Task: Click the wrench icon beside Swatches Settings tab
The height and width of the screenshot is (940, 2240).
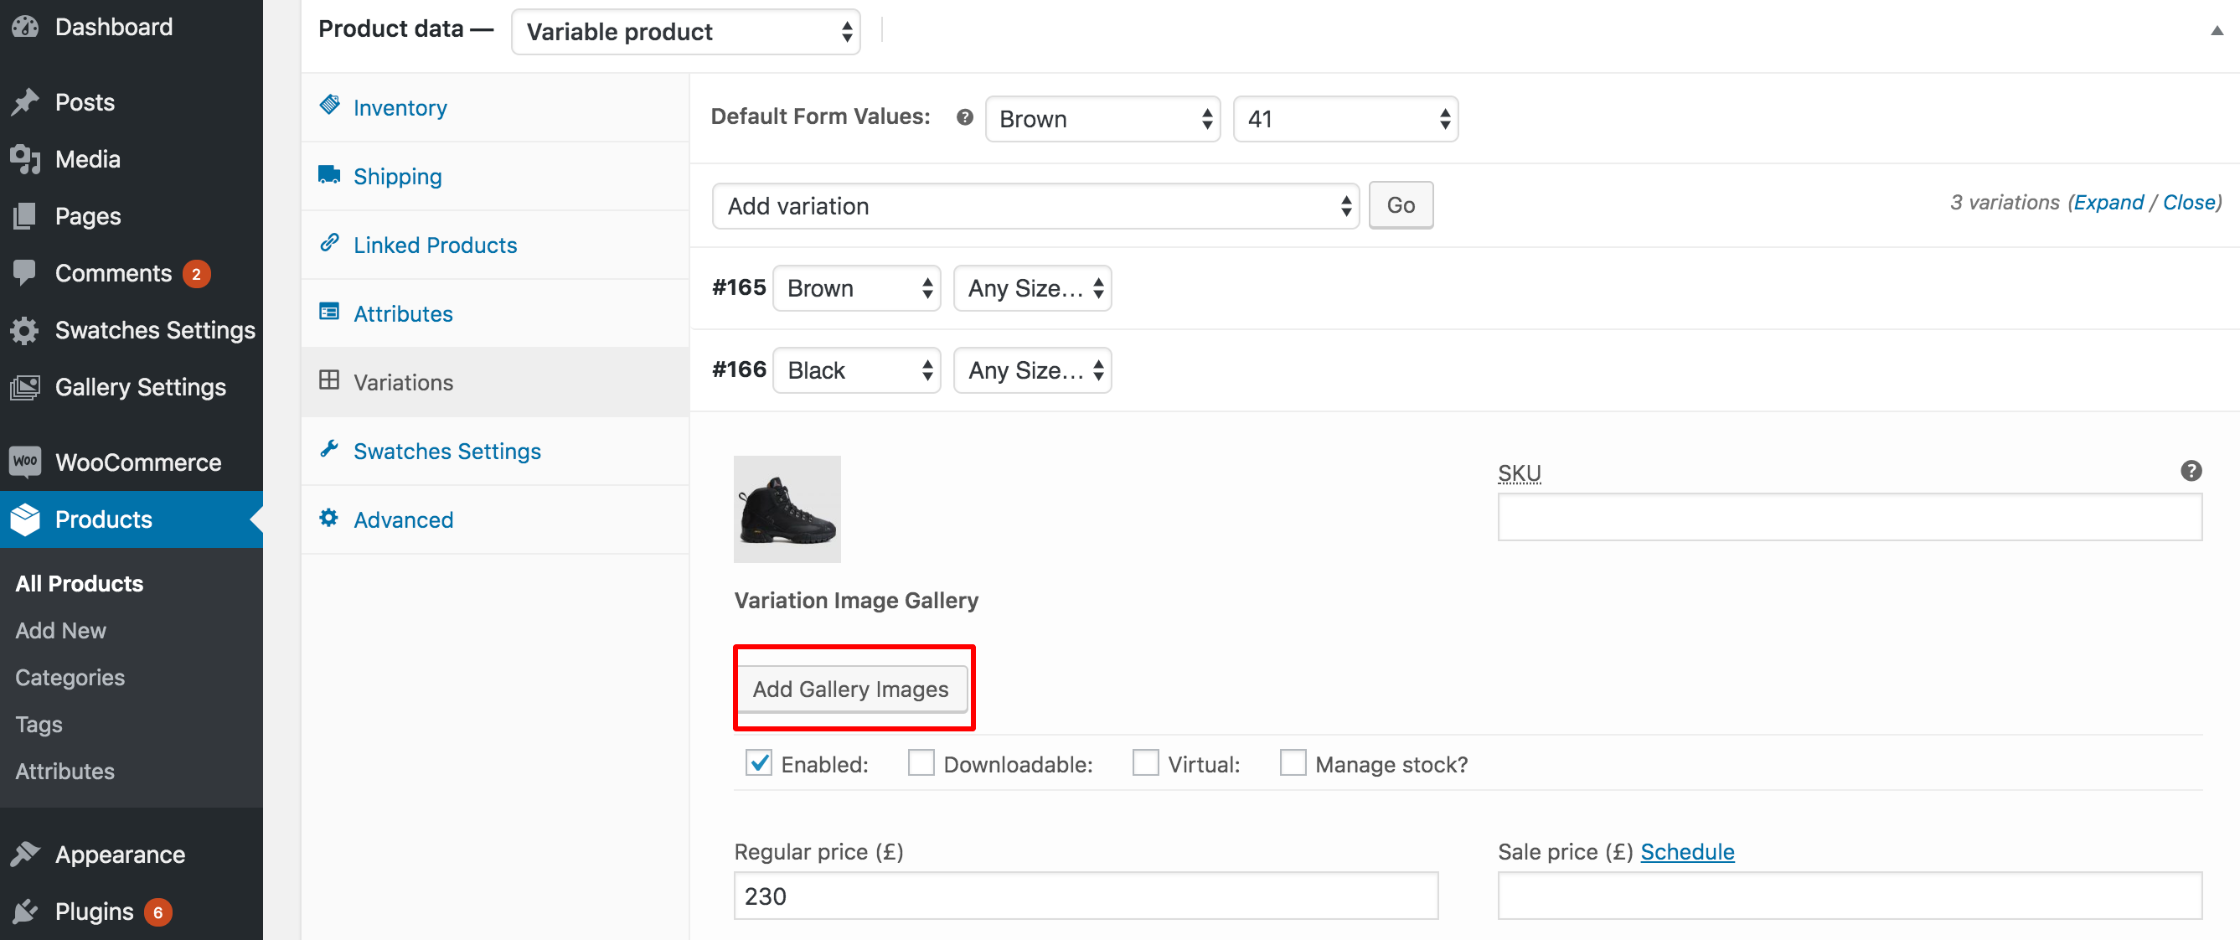Action: tap(329, 449)
